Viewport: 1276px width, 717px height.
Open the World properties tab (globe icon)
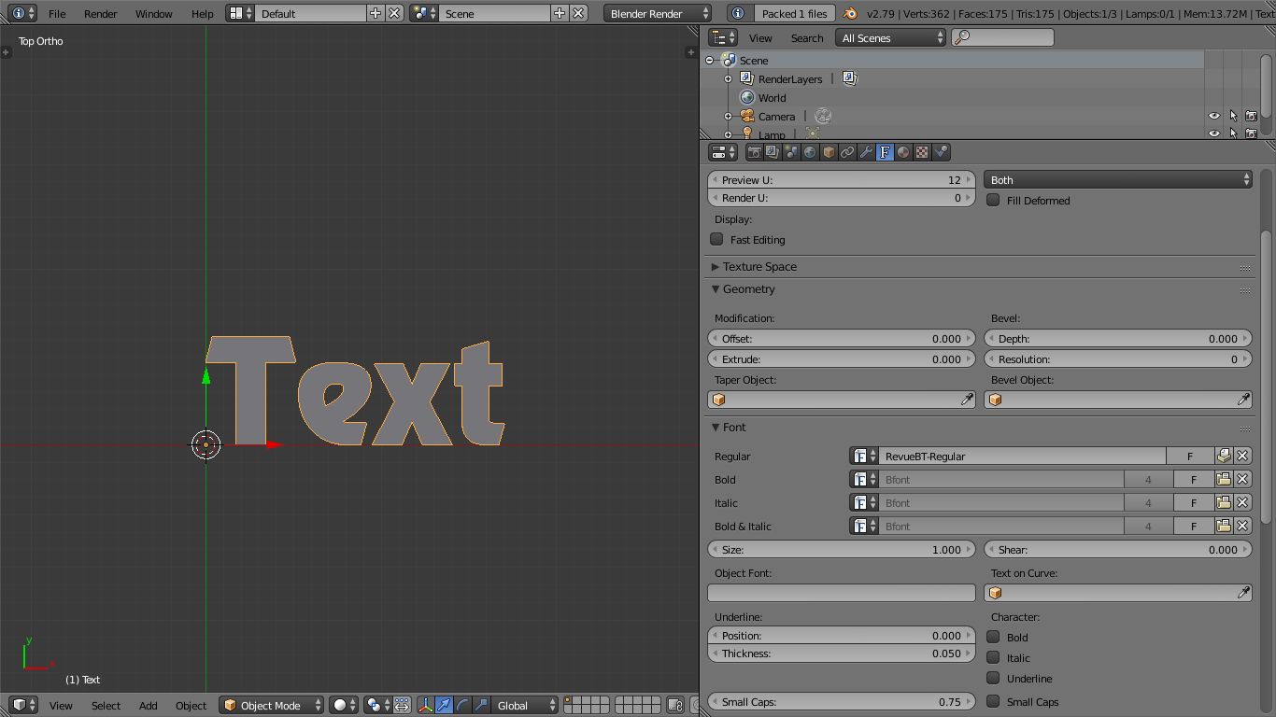(x=811, y=152)
